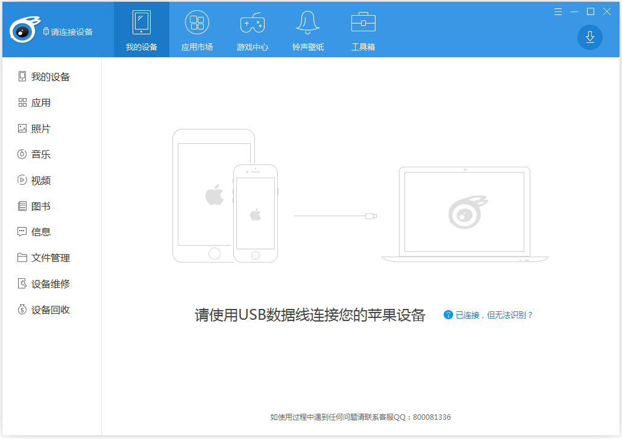Select the 我的设备 top tab
This screenshot has height=439, width=622.
pyautogui.click(x=142, y=30)
